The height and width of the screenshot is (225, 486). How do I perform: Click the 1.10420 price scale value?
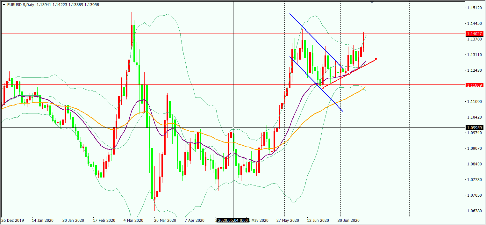475,117
